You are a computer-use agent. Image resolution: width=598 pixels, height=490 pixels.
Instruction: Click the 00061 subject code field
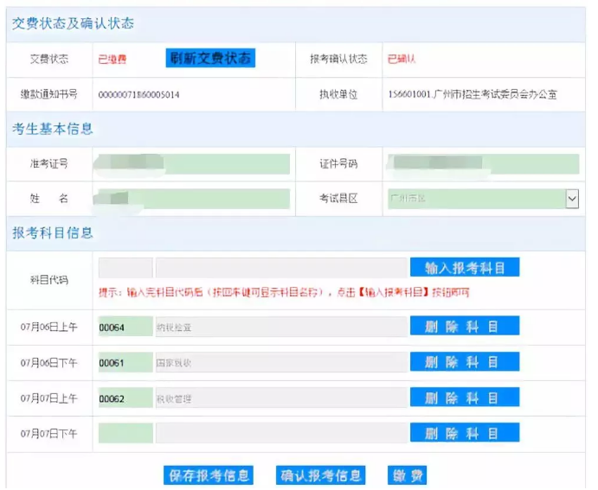tap(125, 362)
